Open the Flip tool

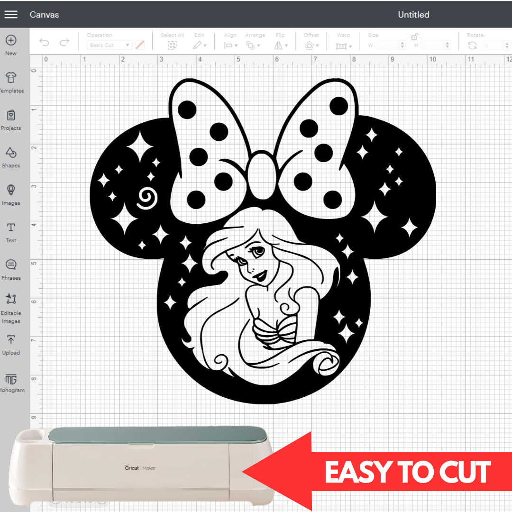[x=278, y=46]
